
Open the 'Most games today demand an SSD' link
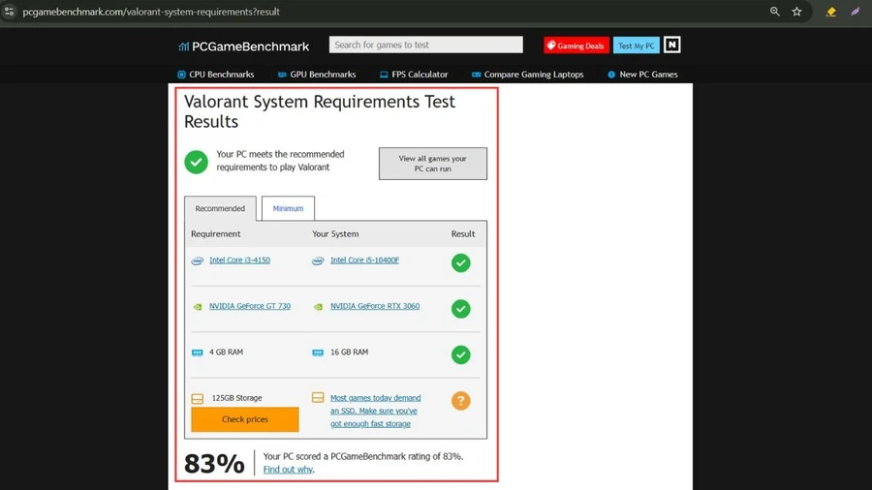375,411
